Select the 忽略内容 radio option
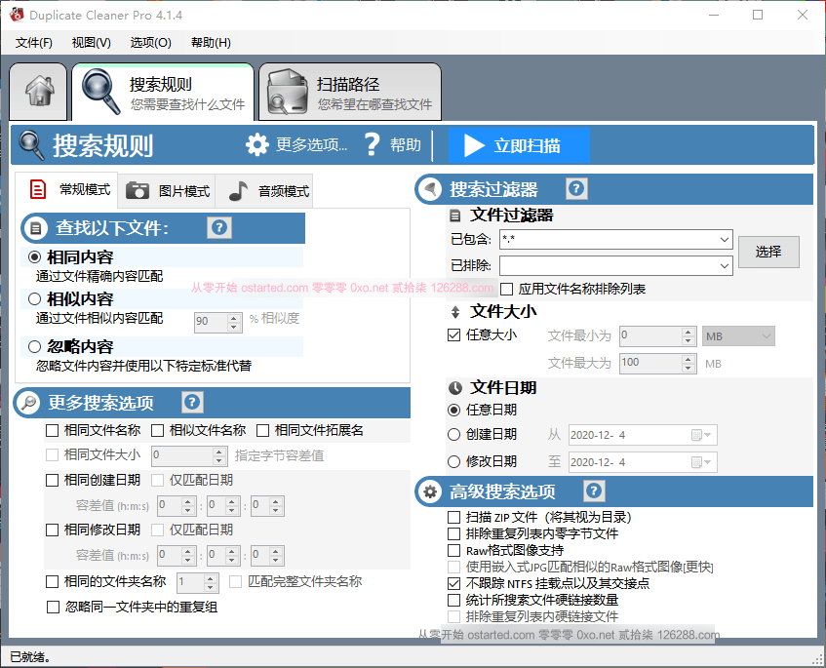 34,346
